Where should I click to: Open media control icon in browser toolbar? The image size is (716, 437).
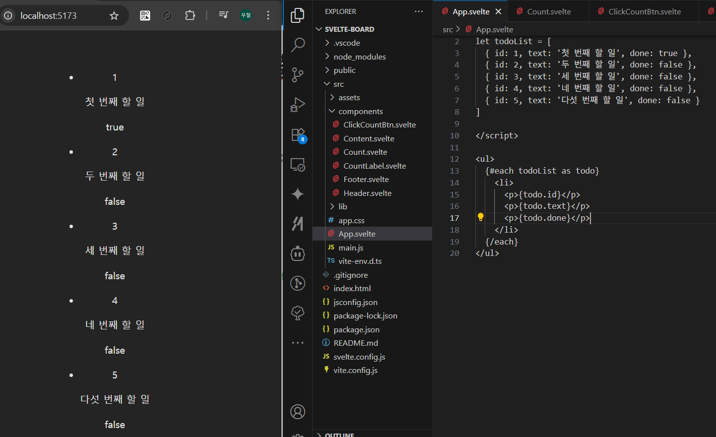pyautogui.click(x=223, y=15)
